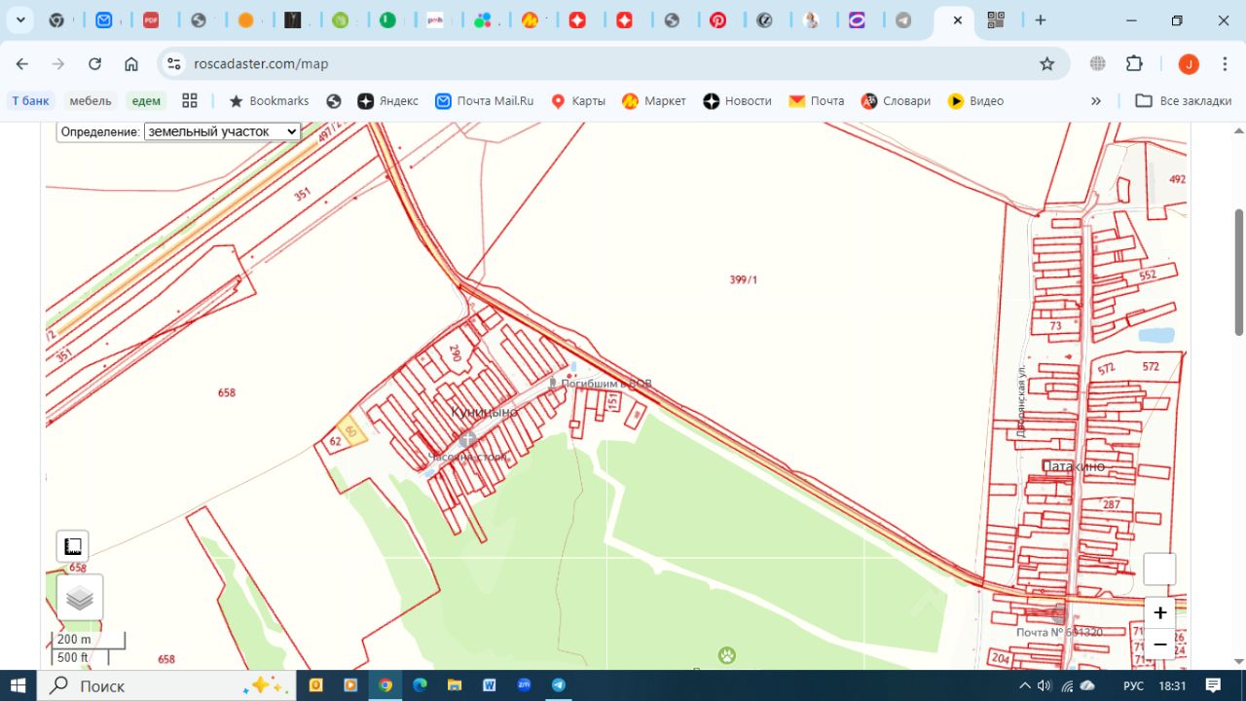Open the едем bookmark folder
Image resolution: width=1246 pixels, height=701 pixels.
click(146, 100)
